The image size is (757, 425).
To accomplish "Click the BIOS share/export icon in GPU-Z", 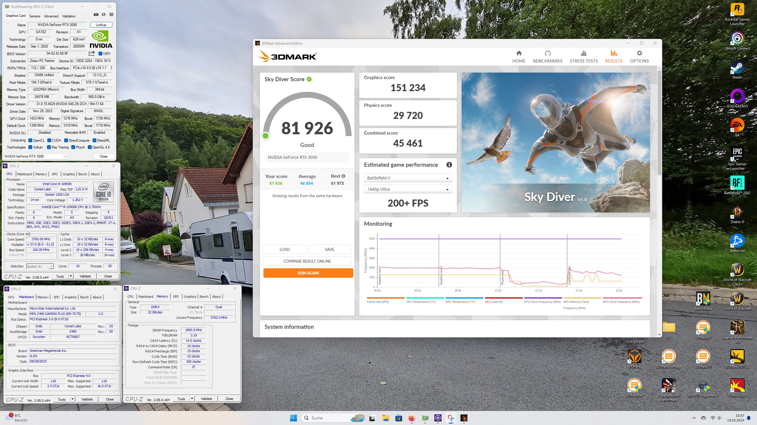I will (92, 53).
